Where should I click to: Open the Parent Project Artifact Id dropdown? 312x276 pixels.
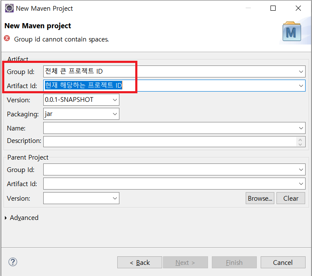301,184
